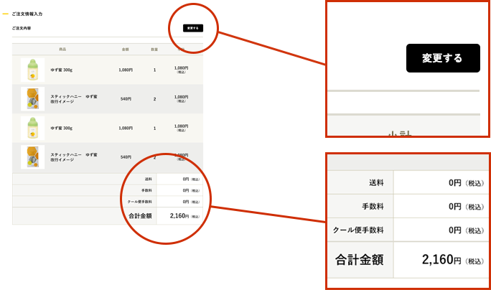Click the ゆず蜜 300g name in the first row
This screenshot has height=290, width=491.
click(x=62, y=70)
